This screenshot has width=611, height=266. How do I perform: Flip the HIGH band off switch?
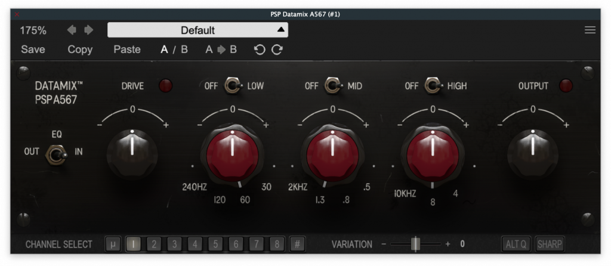click(x=433, y=86)
